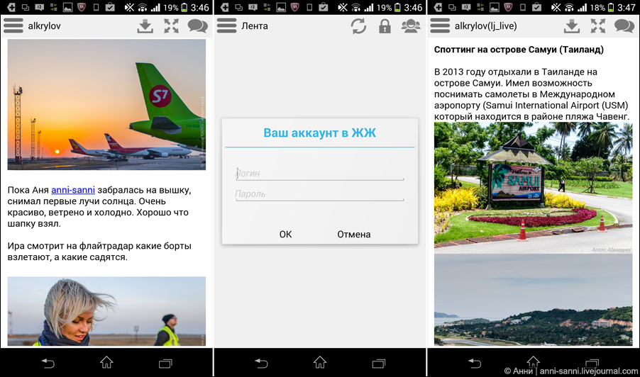
Task: Open hamburger menu beside left alkrylov title
Action: tap(13, 26)
